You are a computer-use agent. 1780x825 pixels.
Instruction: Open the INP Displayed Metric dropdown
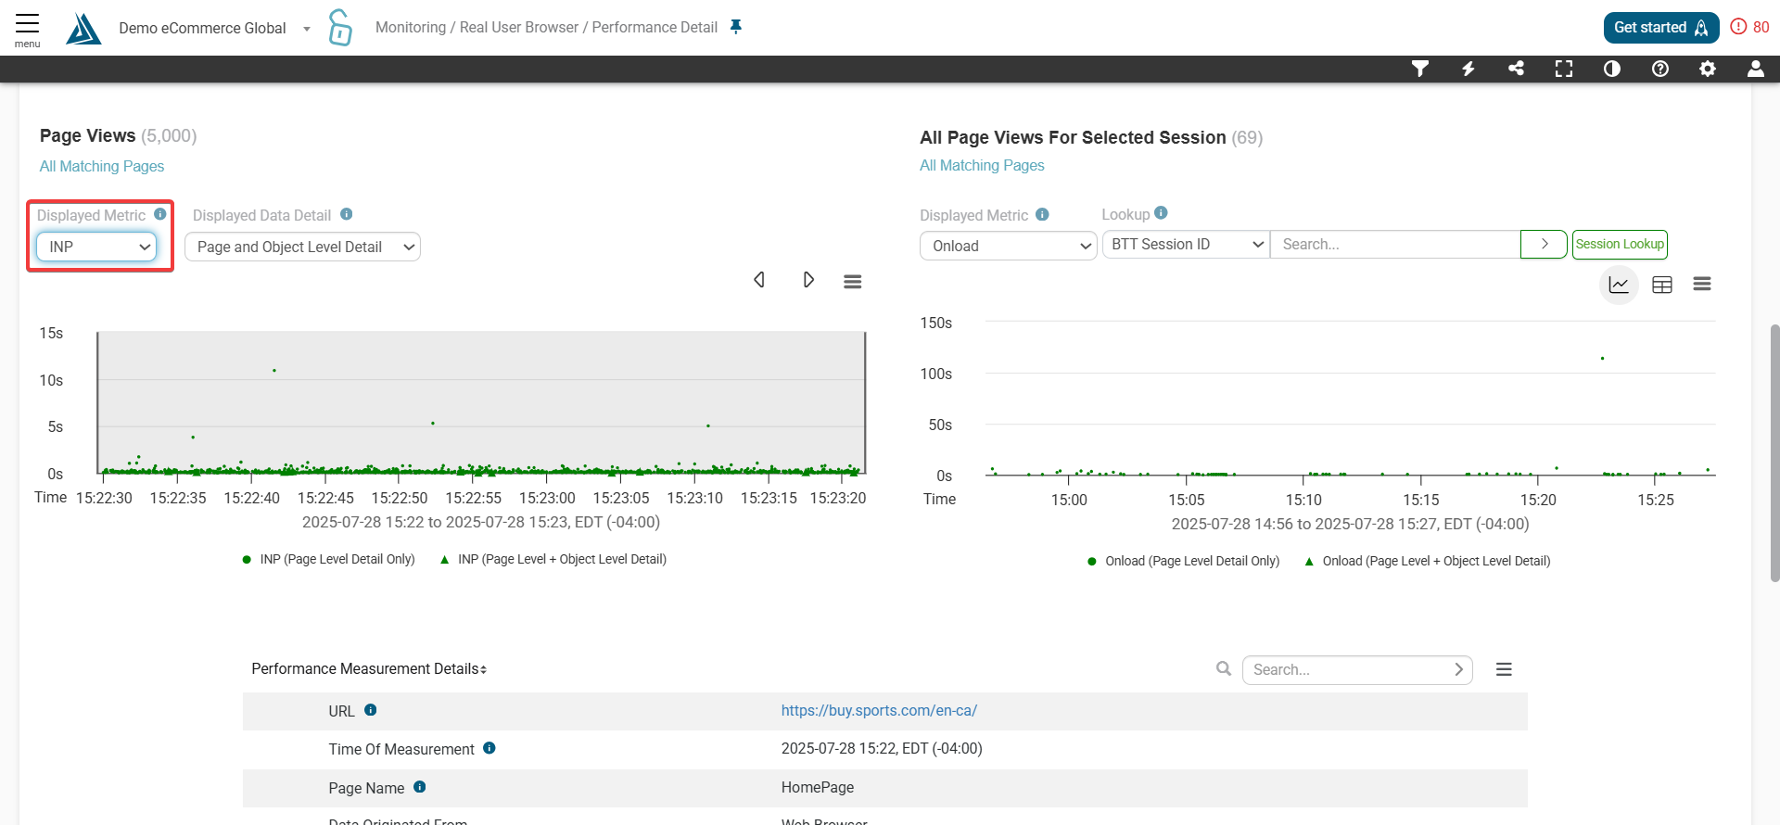pyautogui.click(x=96, y=247)
